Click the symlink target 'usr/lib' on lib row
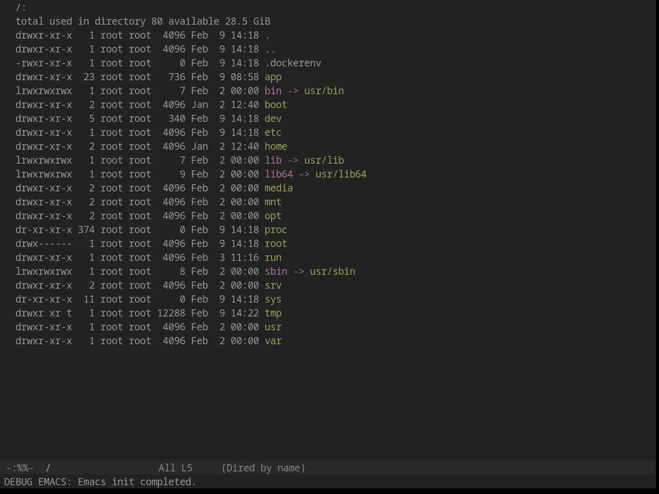The image size is (659, 494). click(x=324, y=161)
